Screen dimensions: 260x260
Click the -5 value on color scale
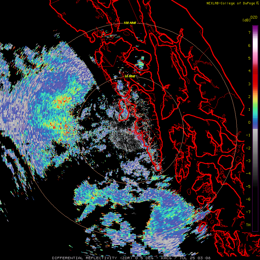pos(248,187)
